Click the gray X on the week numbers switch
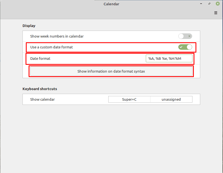223x173 pixels. (189, 36)
